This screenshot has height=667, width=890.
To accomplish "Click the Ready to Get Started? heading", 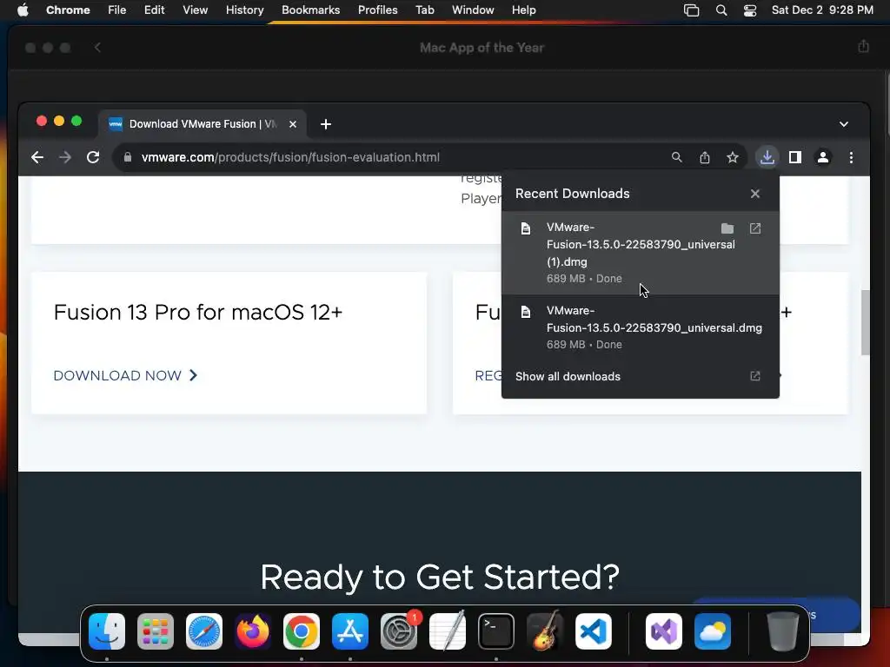I will click(440, 578).
